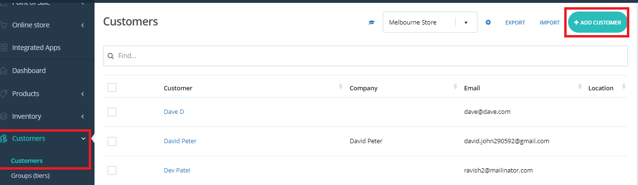Click the Online store cart icon
The height and width of the screenshot is (185, 638).
pyautogui.click(x=4, y=25)
